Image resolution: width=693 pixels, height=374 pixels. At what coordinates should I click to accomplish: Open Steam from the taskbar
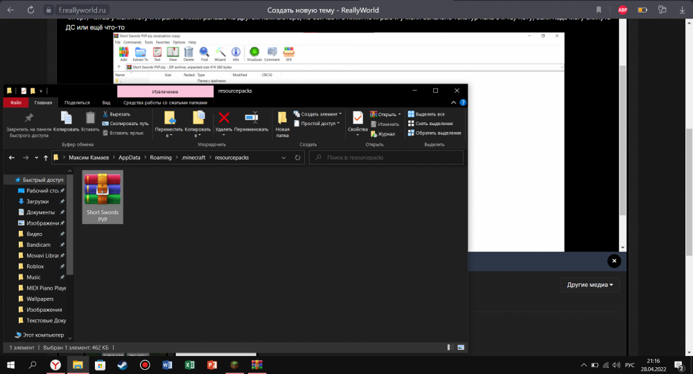[x=123, y=365]
